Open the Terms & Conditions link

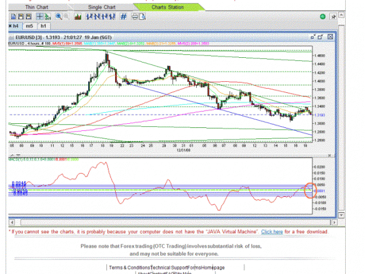130,268
